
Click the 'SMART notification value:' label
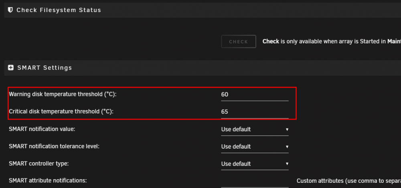click(42, 129)
